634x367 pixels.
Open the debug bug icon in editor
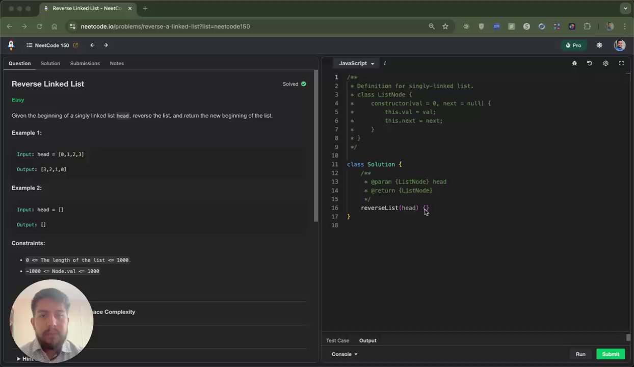574,63
